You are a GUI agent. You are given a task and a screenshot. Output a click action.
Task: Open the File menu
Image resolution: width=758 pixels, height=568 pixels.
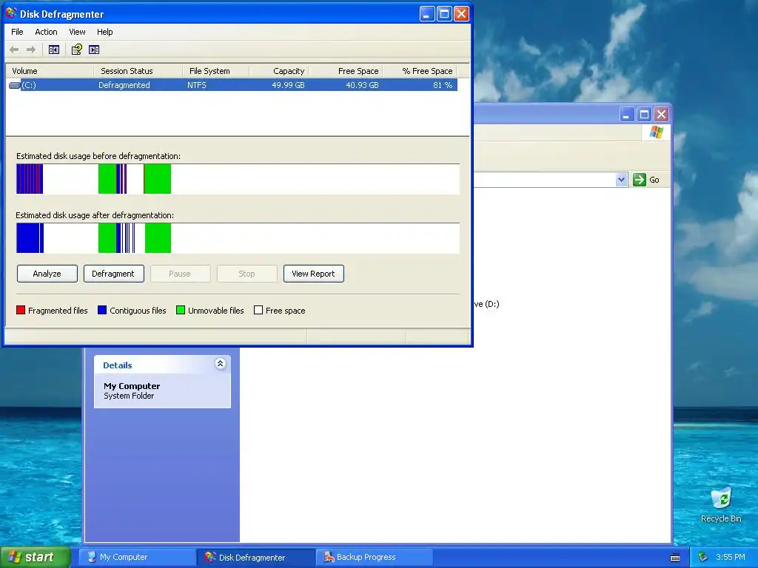coord(17,32)
